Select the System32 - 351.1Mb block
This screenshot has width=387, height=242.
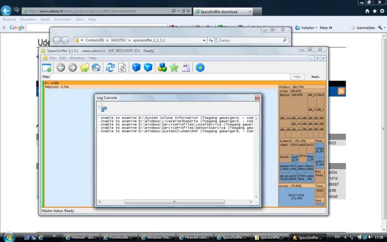click(x=296, y=141)
